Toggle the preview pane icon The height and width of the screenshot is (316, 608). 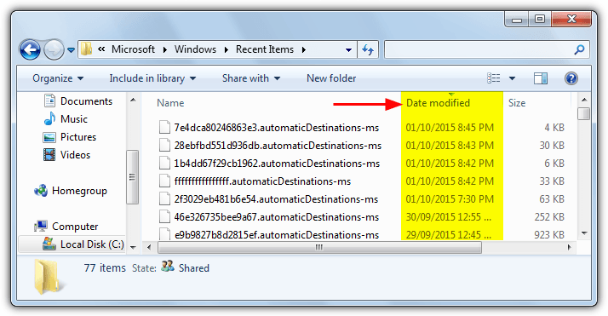(x=540, y=78)
